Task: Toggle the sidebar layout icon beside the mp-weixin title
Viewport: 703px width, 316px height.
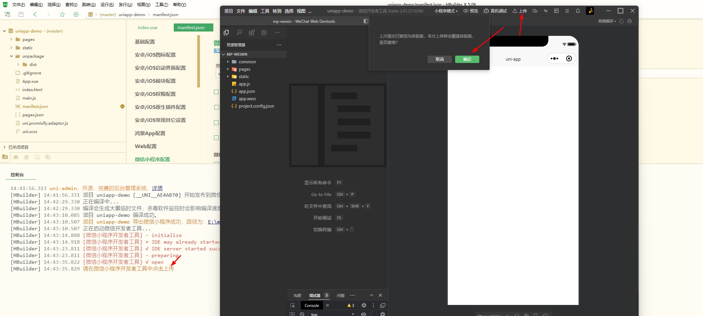Action: [366, 21]
